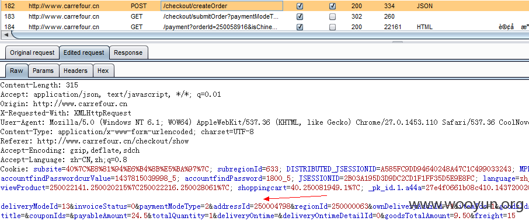Click the 302 status cell
Image resolution: width=529 pixels, height=221 pixels.
[357, 16]
